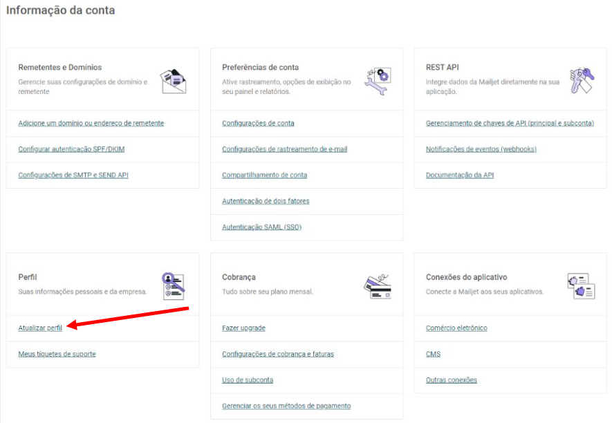Click the credit card icon in Cobrança card
This screenshot has width=612, height=423.
[378, 286]
